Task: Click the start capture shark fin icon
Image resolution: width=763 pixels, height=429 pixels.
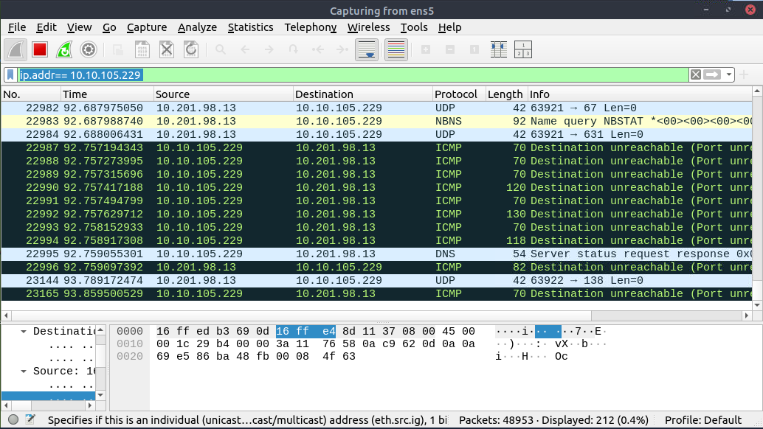Action: pyautogui.click(x=15, y=49)
